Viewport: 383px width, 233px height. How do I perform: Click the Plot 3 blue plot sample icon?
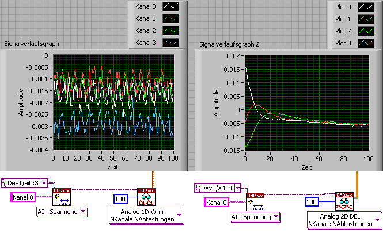pyautogui.click(x=366, y=43)
